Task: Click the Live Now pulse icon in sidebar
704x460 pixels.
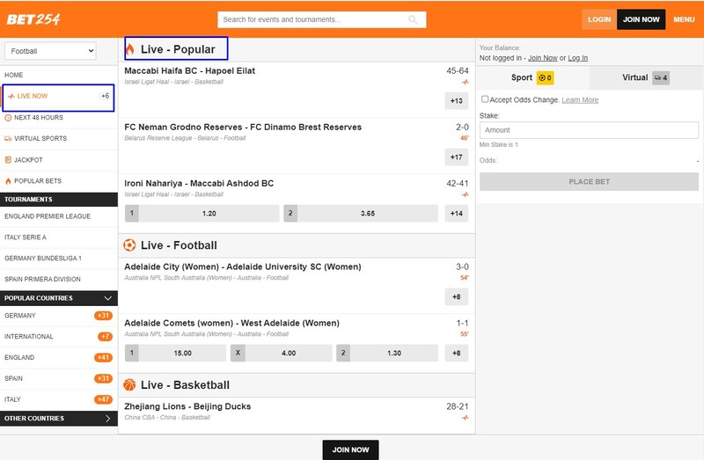Action: tap(11, 96)
